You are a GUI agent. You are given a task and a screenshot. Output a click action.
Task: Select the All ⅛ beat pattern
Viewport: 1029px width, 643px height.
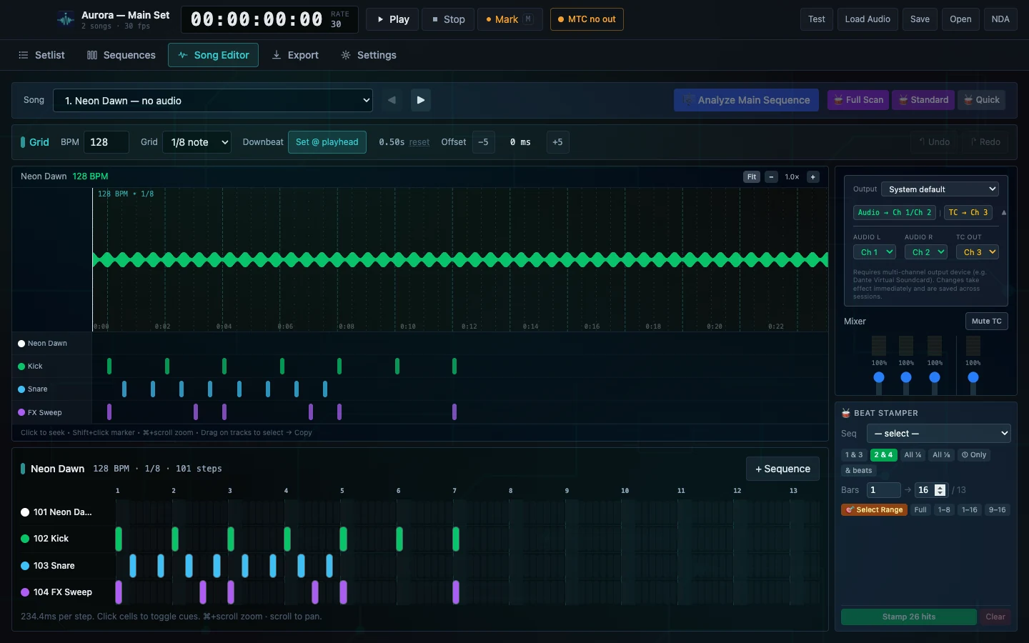(941, 455)
